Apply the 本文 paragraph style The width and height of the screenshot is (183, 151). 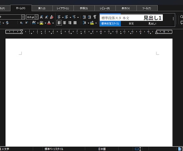[131, 20]
